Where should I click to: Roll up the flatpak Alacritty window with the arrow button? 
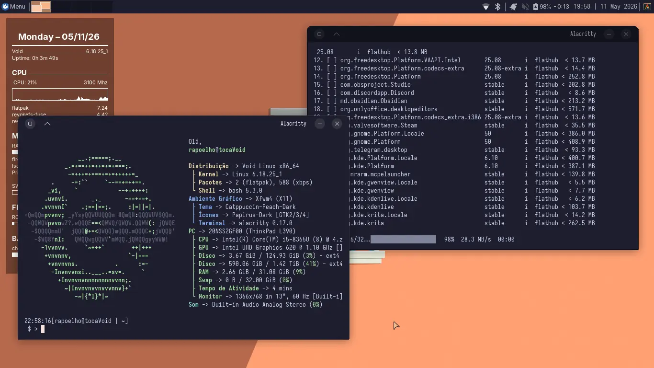(x=337, y=34)
